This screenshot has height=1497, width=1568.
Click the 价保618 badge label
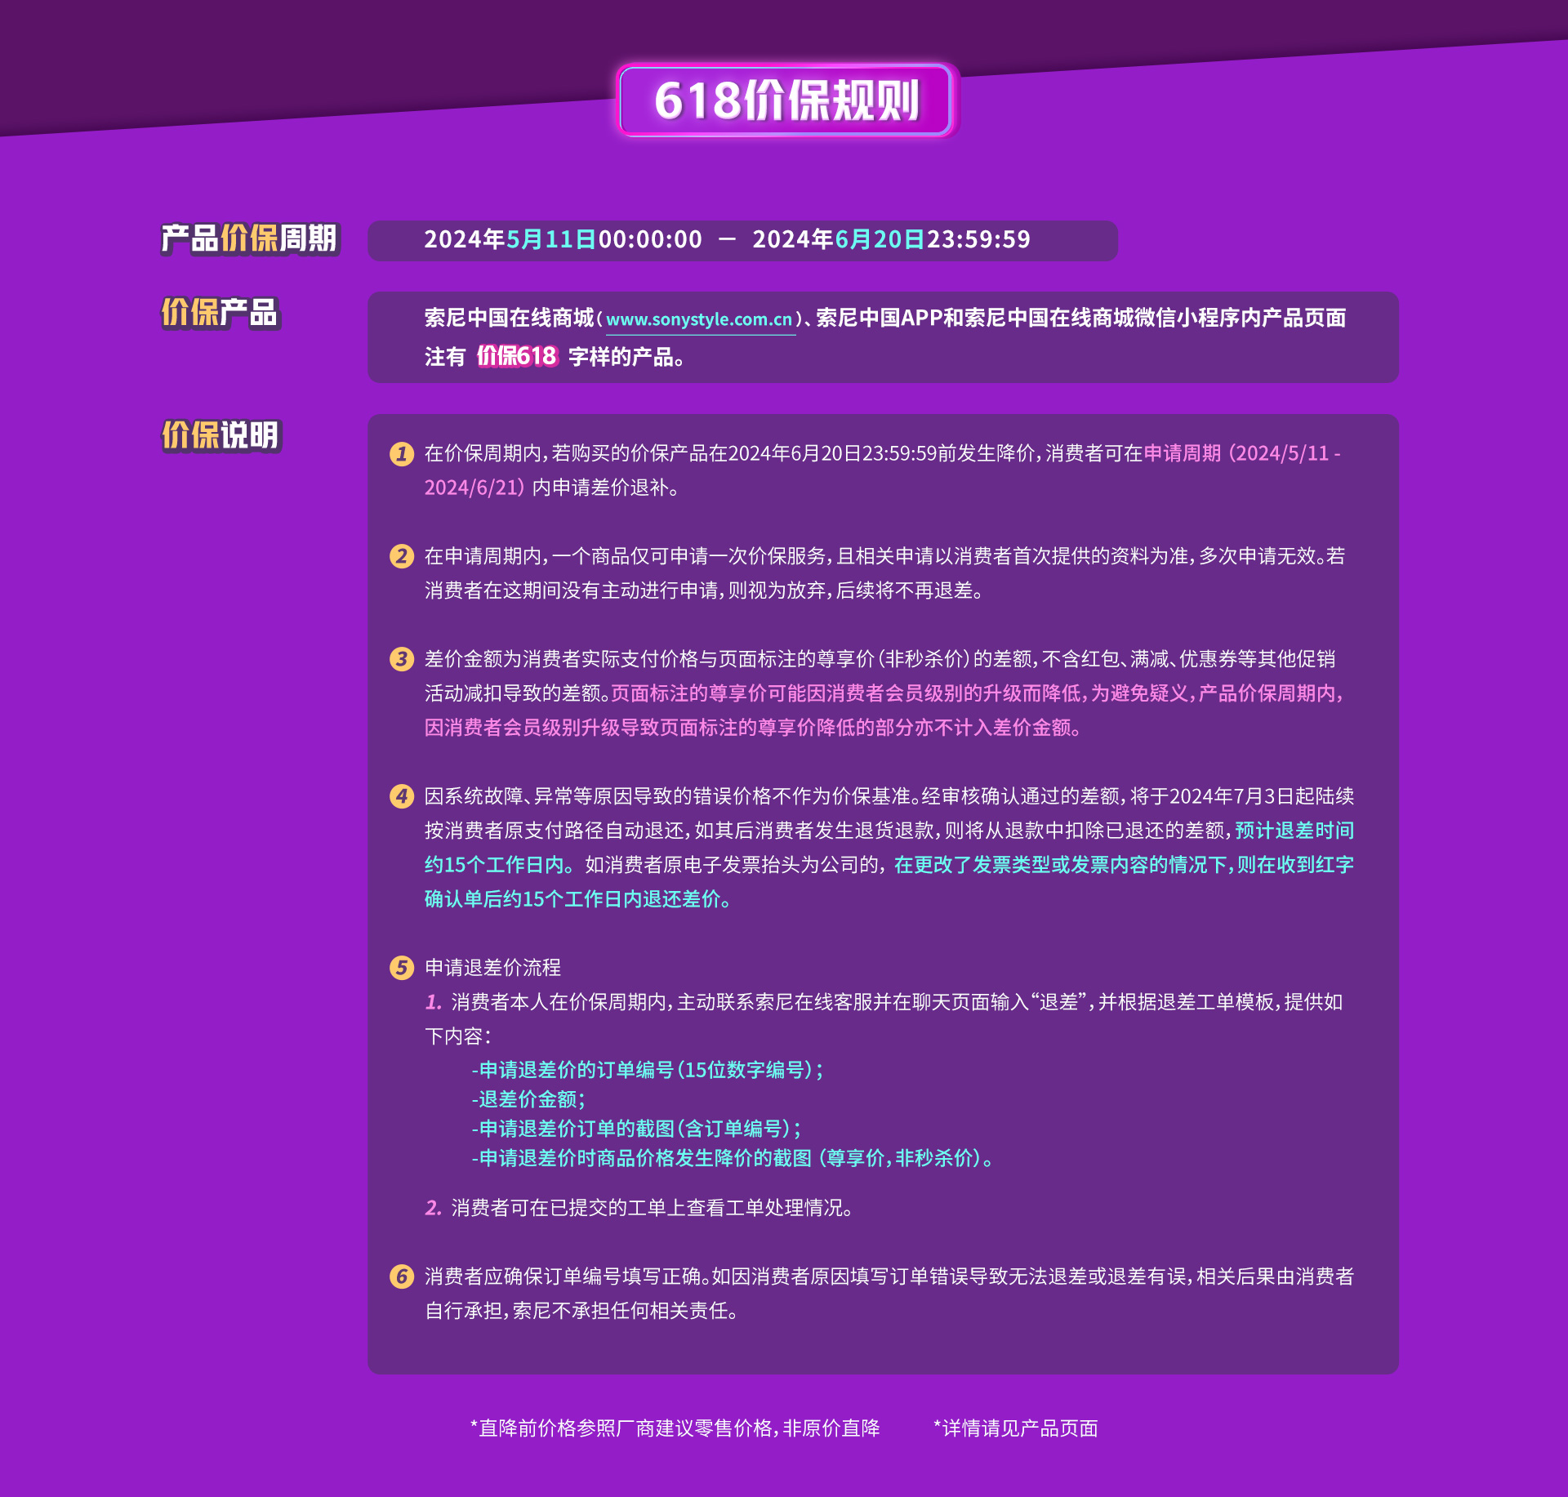(517, 356)
